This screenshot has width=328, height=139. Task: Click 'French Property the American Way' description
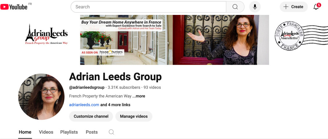pos(100,96)
